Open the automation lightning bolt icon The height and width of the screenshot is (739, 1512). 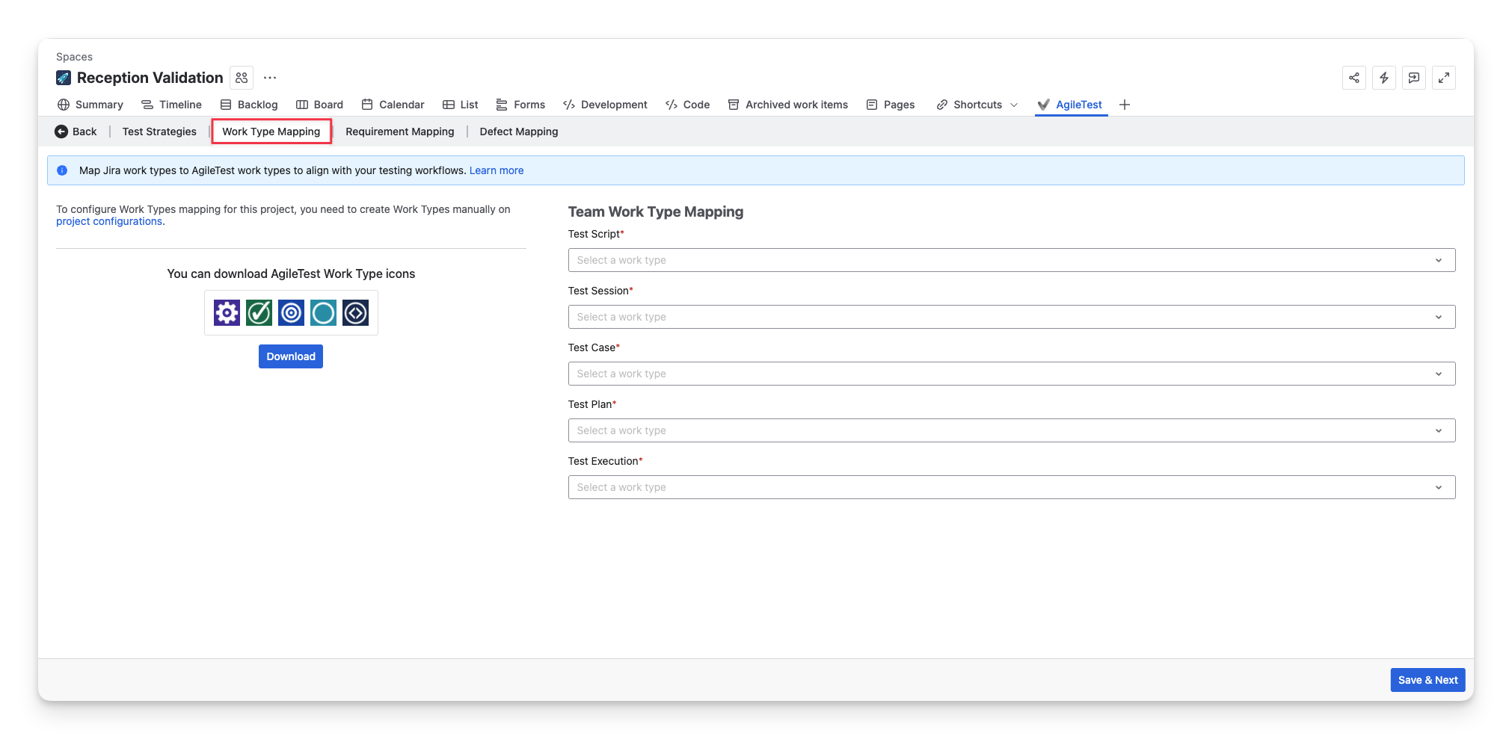point(1383,78)
